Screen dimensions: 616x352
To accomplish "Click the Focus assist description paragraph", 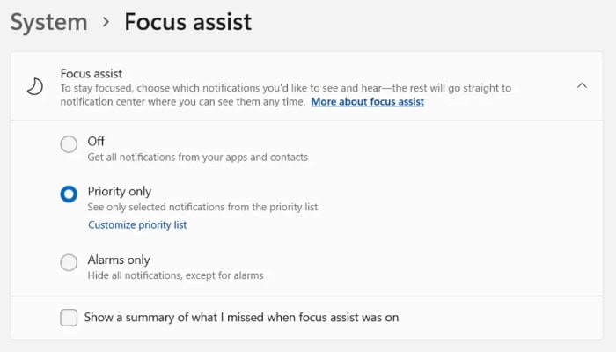I will (286, 95).
